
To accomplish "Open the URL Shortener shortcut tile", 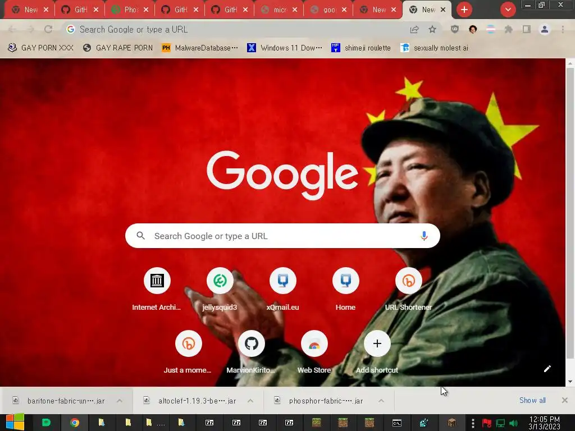I will coord(409,289).
